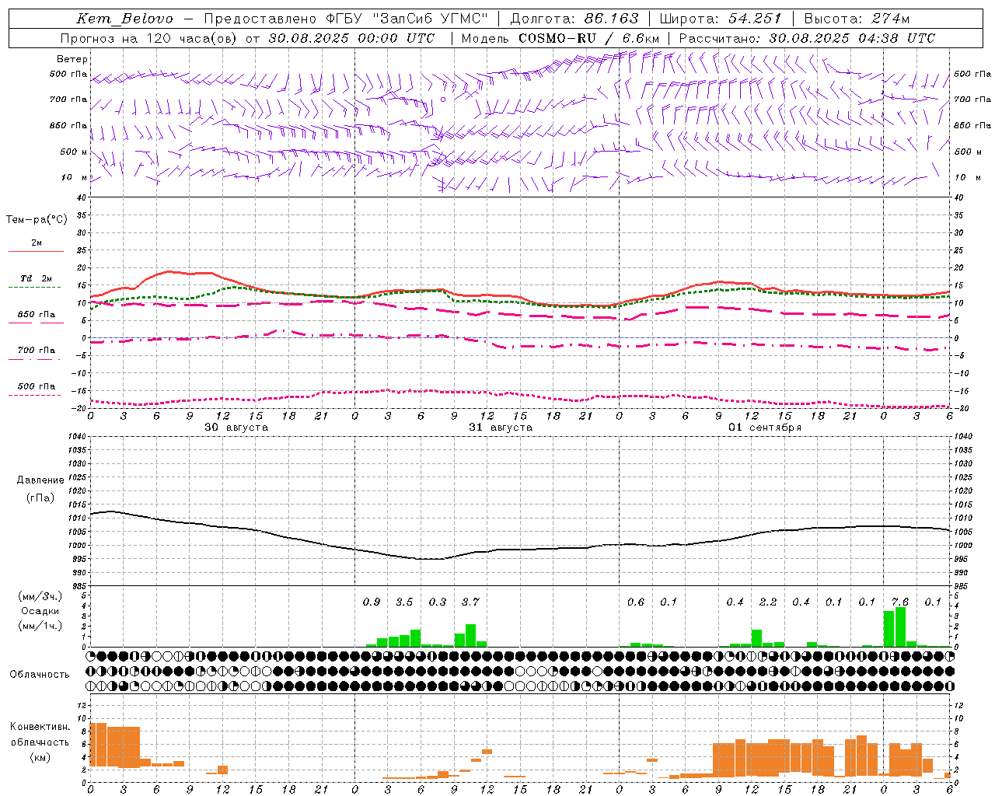Click the "Облачность" cloudiness label
This screenshot has width=995, height=796.
40,674
